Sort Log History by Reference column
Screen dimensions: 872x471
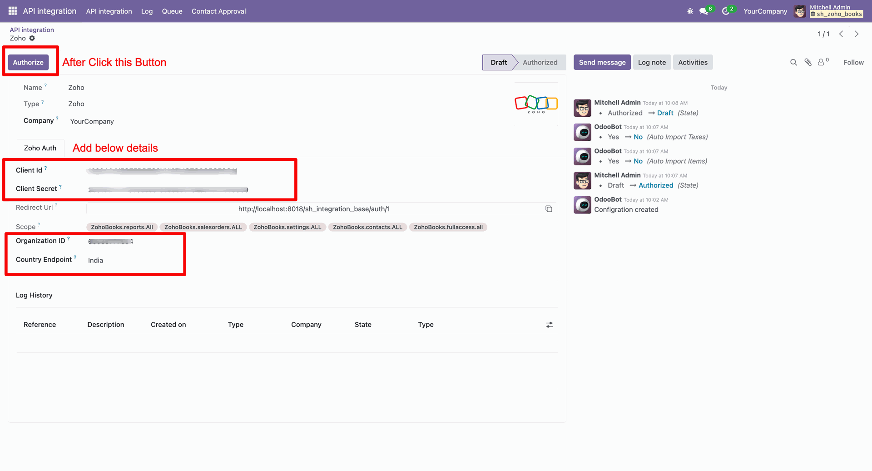[40, 325]
